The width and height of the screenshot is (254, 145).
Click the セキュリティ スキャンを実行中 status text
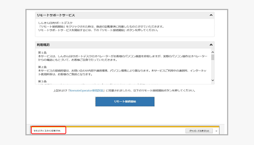[x=47, y=131]
